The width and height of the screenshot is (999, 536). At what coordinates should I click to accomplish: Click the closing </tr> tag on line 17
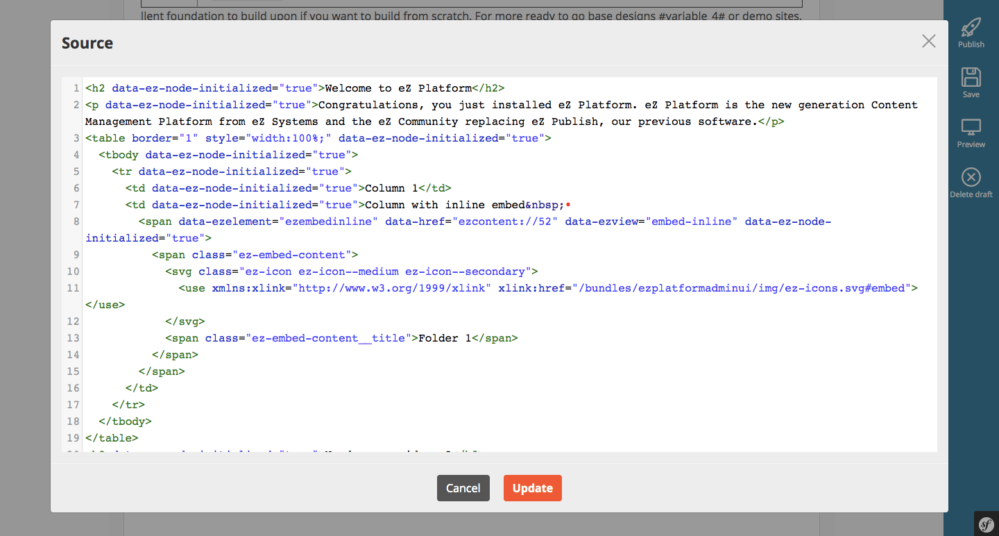pos(128,405)
